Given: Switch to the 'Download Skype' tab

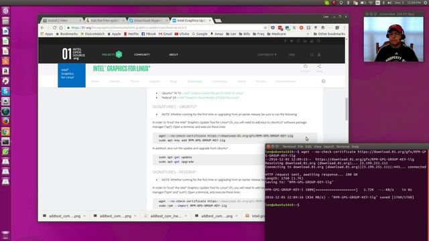Looking at the screenshot, I should point(148,21).
